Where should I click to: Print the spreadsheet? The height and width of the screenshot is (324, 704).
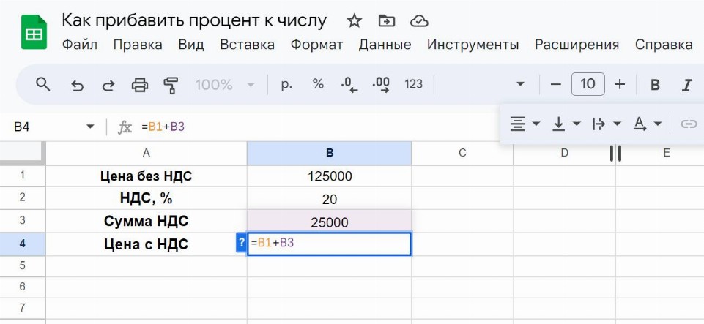[139, 85]
